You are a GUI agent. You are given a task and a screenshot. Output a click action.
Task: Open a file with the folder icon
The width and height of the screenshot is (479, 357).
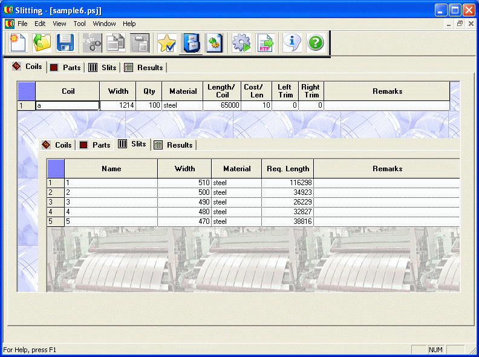[x=41, y=43]
